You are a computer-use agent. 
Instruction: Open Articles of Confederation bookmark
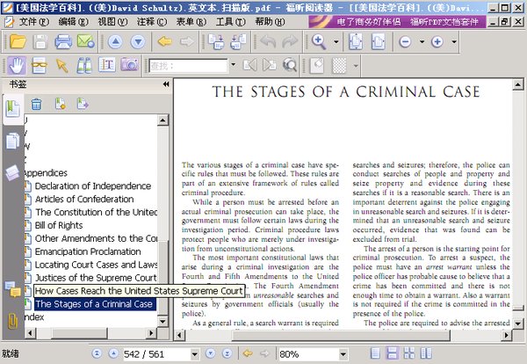84,200
